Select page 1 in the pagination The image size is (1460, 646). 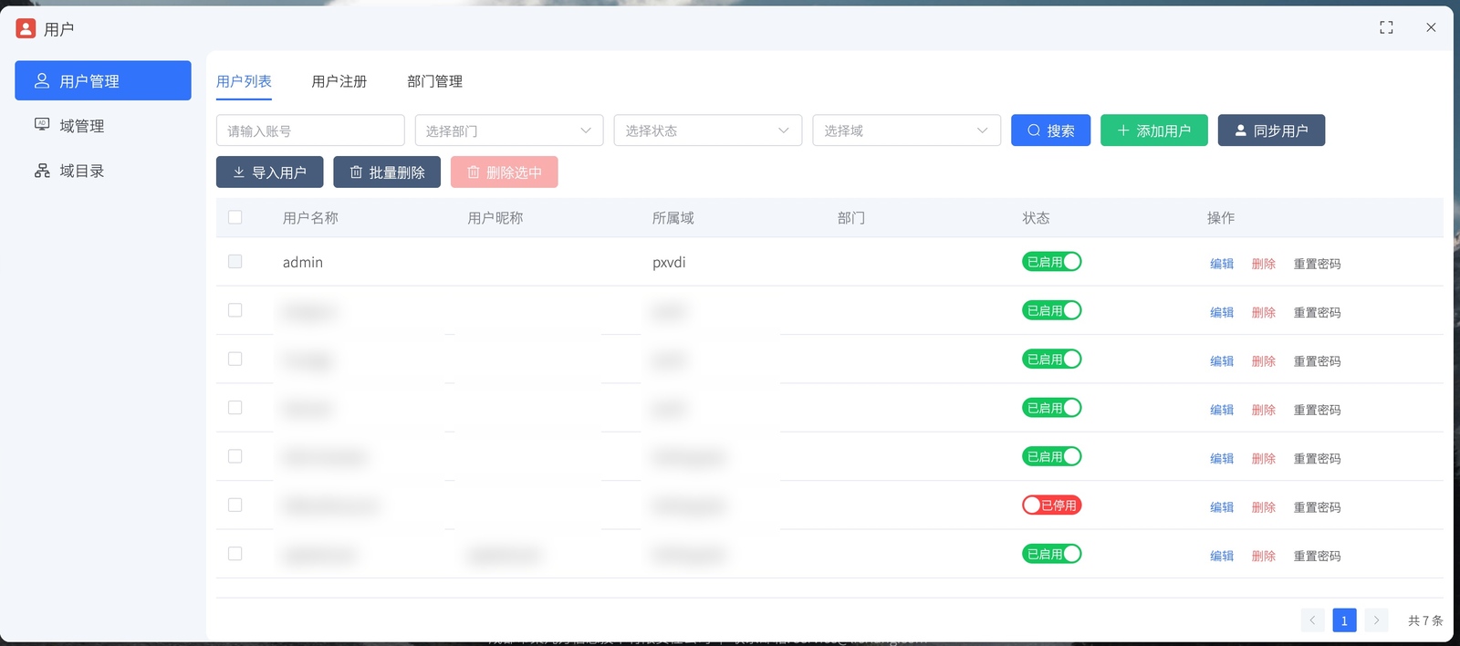(x=1344, y=620)
